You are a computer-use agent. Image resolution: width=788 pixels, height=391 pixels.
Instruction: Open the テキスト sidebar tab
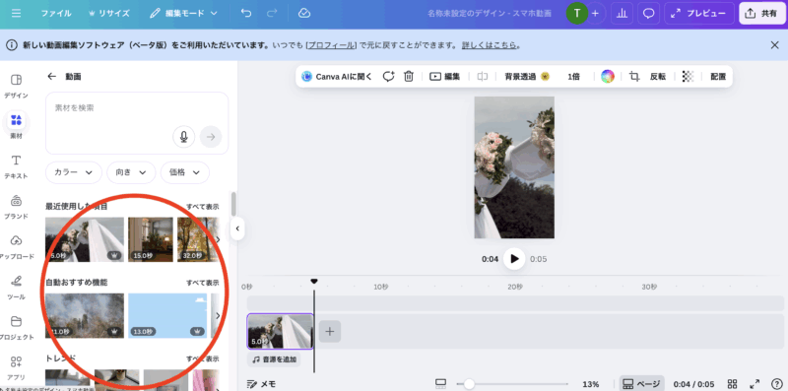click(16, 166)
